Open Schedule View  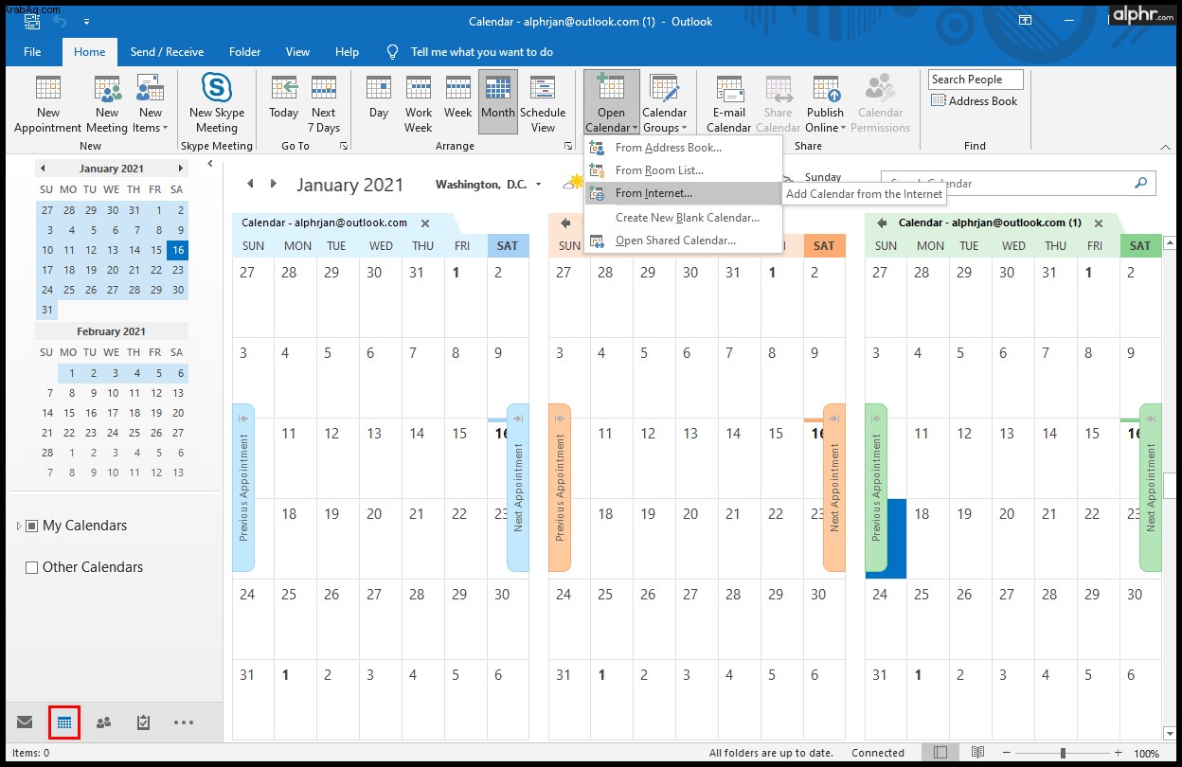click(543, 104)
